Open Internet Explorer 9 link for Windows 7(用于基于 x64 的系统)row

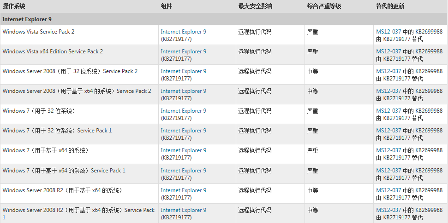(x=184, y=150)
